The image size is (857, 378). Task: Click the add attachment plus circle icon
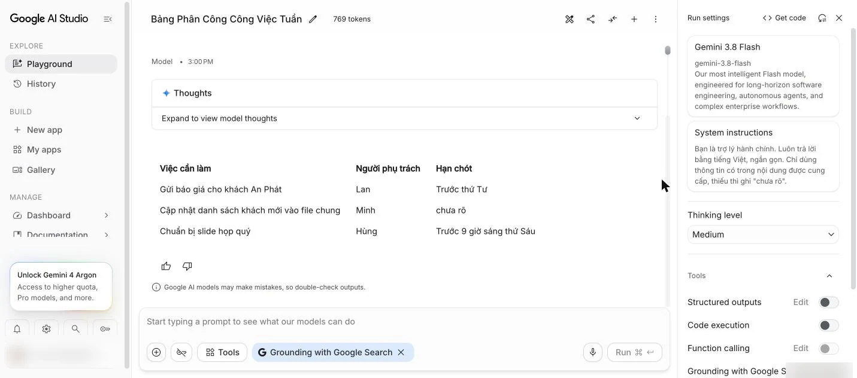click(x=156, y=352)
